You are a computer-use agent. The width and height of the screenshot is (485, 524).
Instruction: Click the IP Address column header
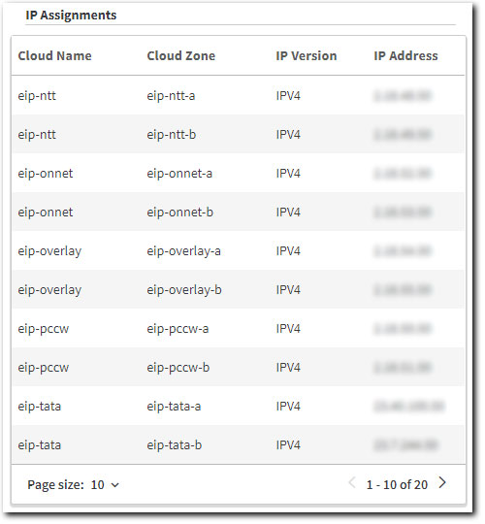coord(405,56)
